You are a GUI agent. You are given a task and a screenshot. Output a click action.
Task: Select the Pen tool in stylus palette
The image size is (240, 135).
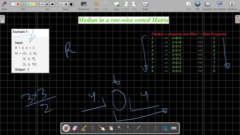66,128
